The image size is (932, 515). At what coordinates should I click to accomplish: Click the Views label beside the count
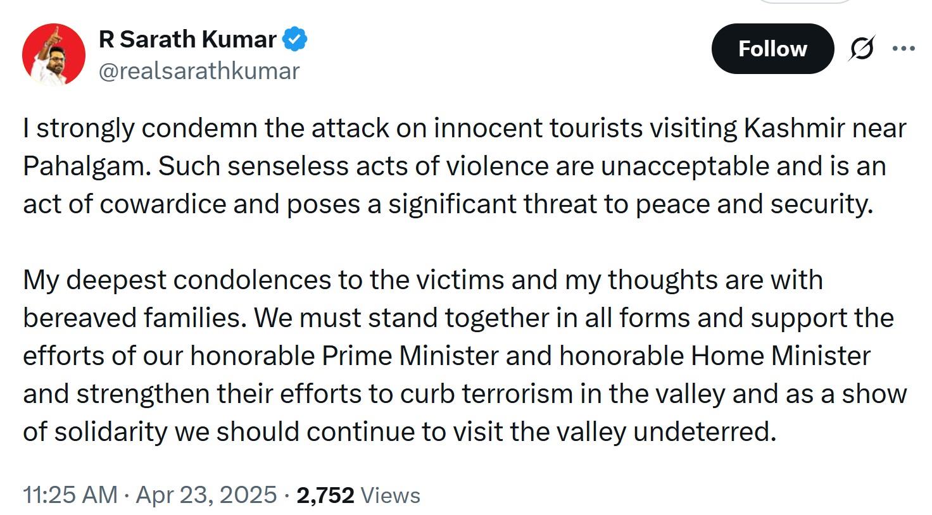(390, 495)
